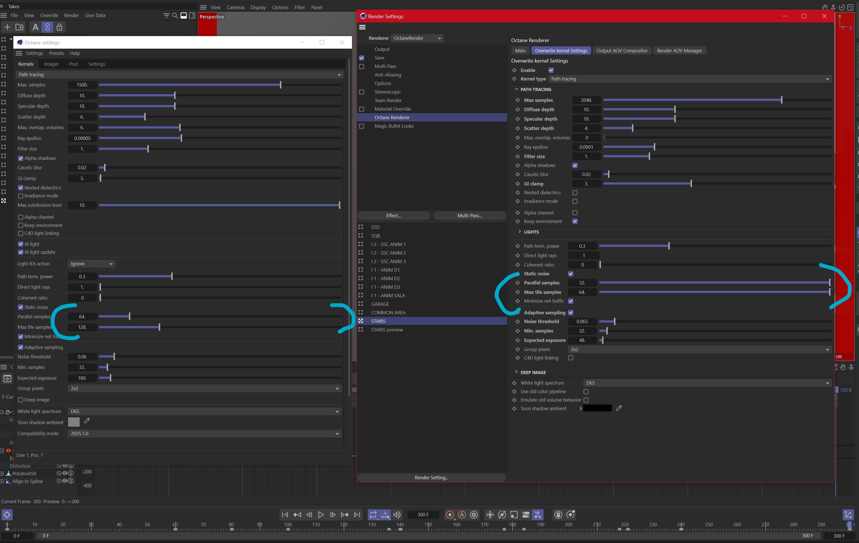Click the Play forward button

[321, 515]
